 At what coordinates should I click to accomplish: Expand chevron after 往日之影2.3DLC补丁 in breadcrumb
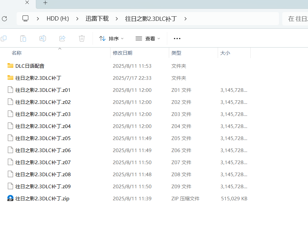pos(185,19)
